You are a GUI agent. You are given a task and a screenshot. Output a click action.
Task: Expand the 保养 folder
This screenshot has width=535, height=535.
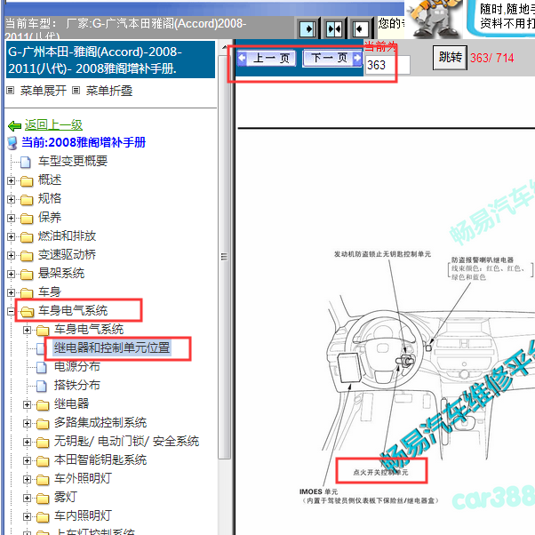tap(11, 218)
